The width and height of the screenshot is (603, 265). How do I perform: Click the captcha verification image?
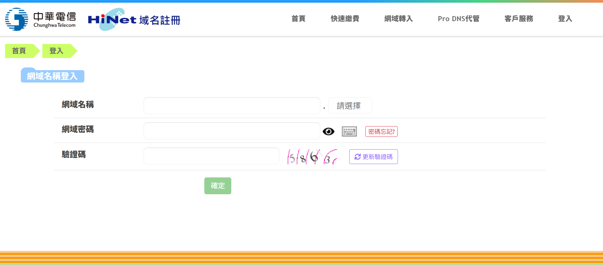click(x=312, y=157)
